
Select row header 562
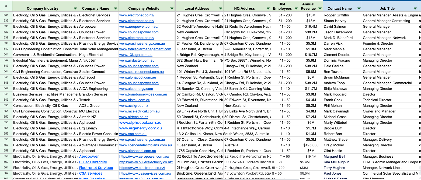point(6,173)
